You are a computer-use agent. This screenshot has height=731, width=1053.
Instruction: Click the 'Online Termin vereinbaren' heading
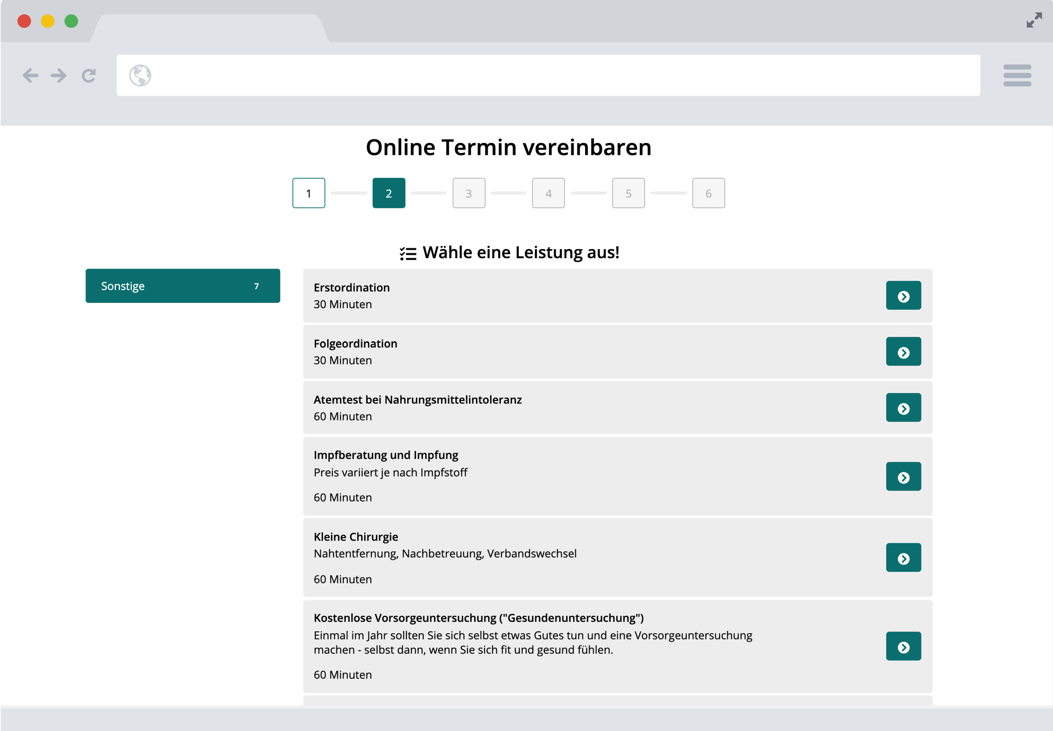tap(509, 147)
